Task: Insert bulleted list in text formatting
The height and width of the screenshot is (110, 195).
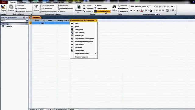Action: click(157, 6)
